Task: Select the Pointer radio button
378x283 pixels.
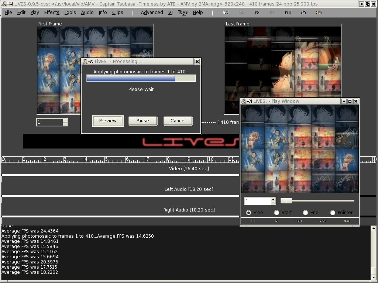Action: 333,213
